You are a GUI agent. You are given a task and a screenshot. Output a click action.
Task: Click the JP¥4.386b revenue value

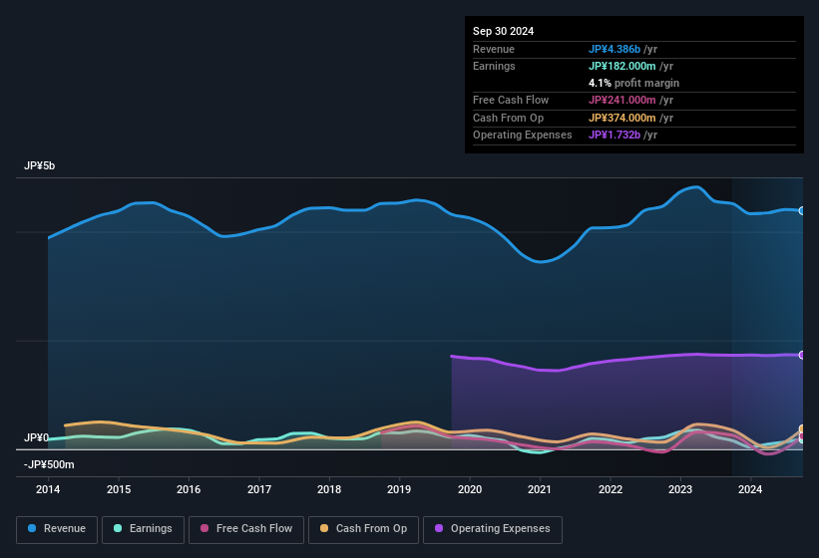coord(614,49)
